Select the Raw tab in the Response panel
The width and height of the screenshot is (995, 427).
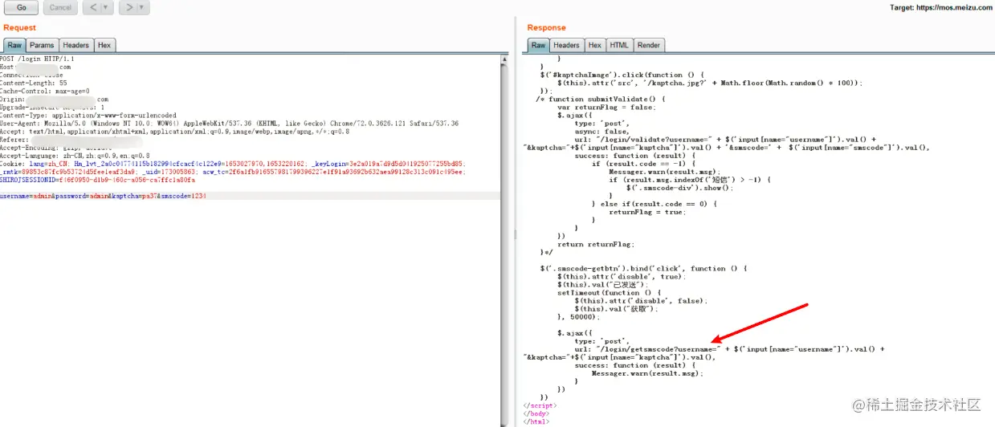pyautogui.click(x=538, y=46)
